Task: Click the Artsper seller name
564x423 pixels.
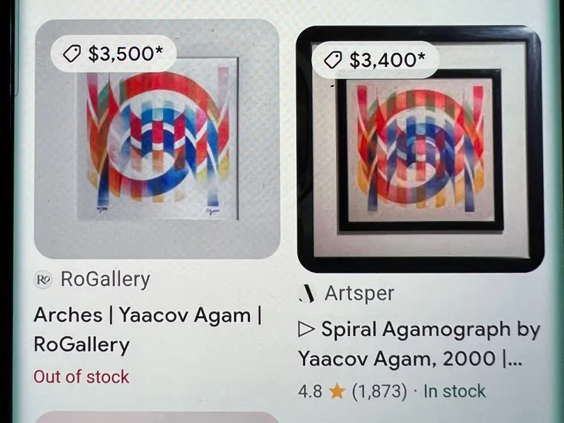Action: click(359, 294)
